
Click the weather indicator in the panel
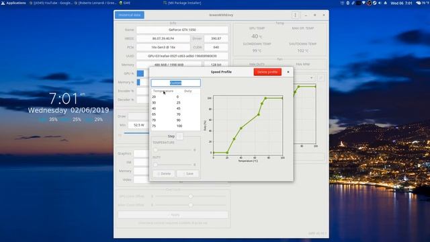tap(423, 3)
